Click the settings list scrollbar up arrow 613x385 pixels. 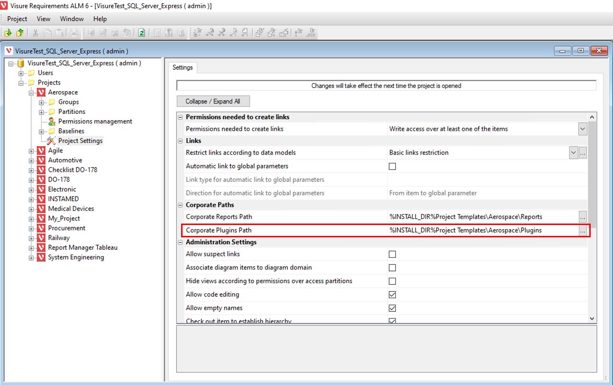(x=592, y=117)
